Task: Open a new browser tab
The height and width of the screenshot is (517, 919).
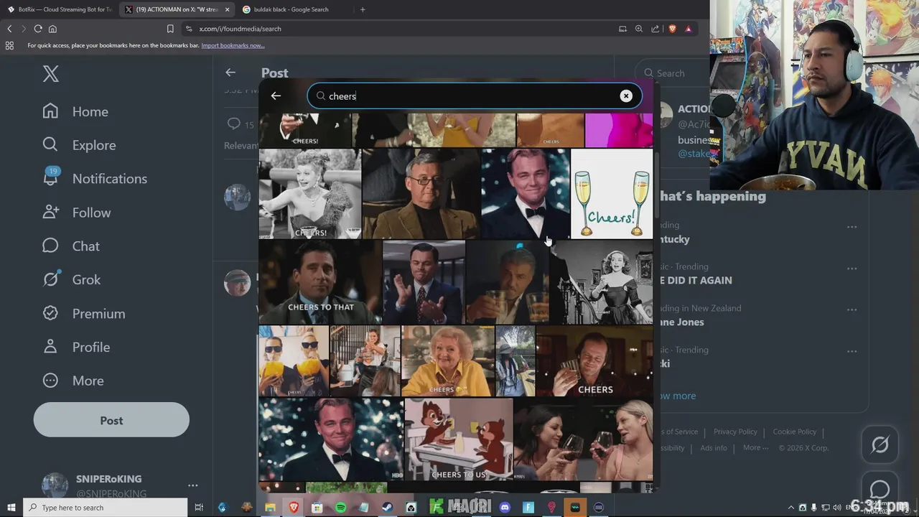Action: pos(363,9)
